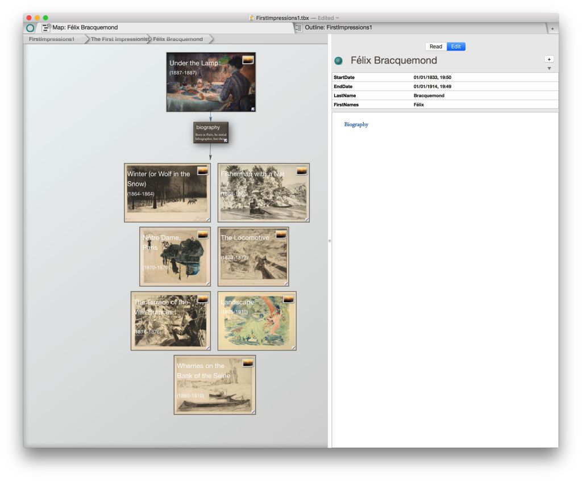Image resolution: width=582 pixels, height=481 pixels.
Task: Click badge icon on Wherries on the Bank note
Action: coord(248,363)
